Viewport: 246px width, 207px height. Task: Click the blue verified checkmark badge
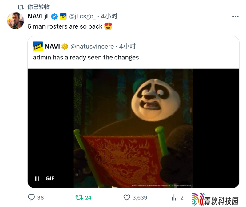[54, 17]
